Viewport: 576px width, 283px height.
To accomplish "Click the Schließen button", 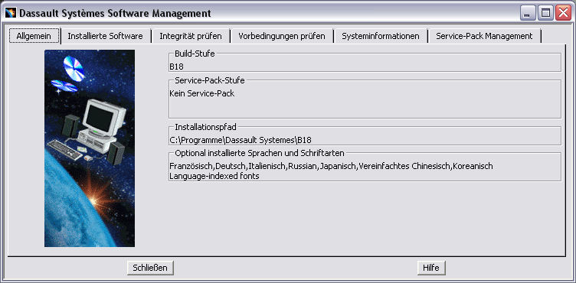I will click(x=150, y=268).
